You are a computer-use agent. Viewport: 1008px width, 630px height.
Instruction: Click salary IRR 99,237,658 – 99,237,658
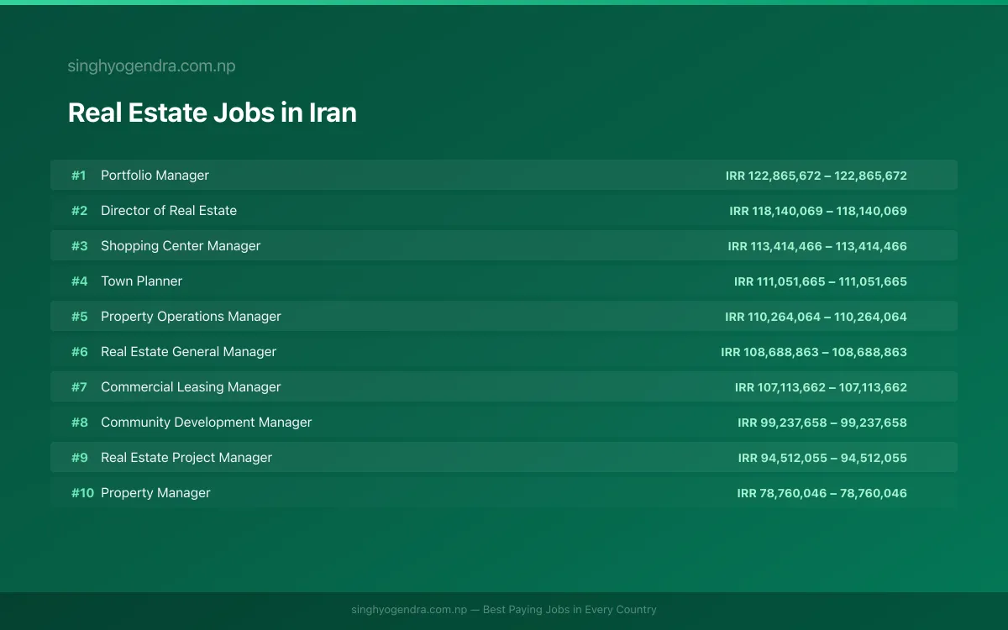click(x=822, y=423)
